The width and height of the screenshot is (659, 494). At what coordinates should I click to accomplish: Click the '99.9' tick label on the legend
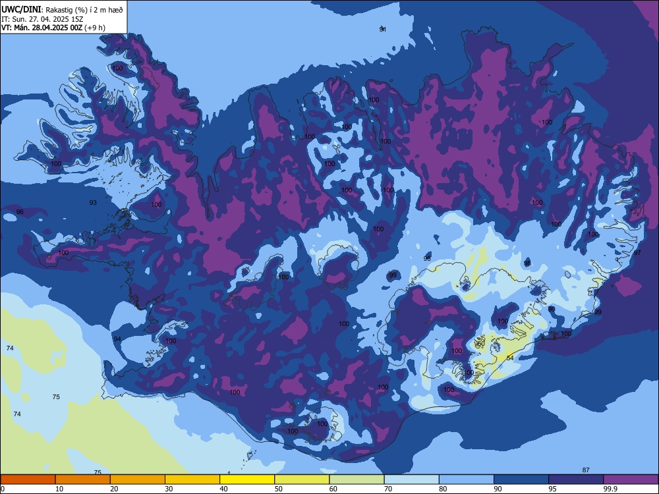tap(610, 489)
